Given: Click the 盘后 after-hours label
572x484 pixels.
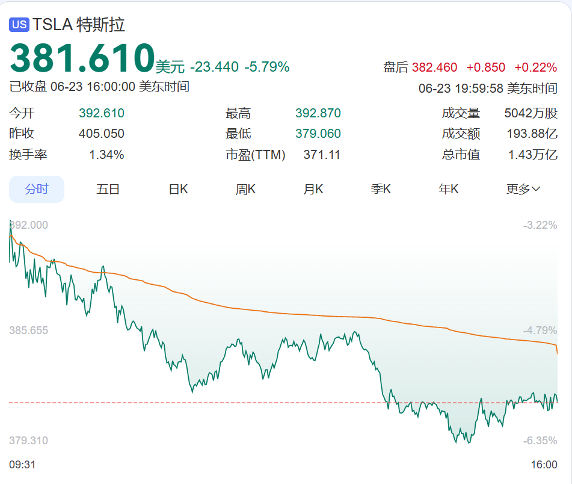Looking at the screenshot, I should 395,67.
